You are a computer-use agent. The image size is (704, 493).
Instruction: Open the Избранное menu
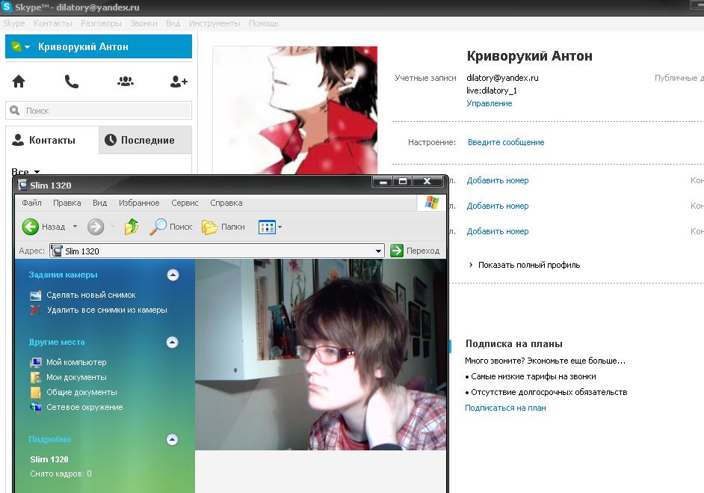point(139,203)
